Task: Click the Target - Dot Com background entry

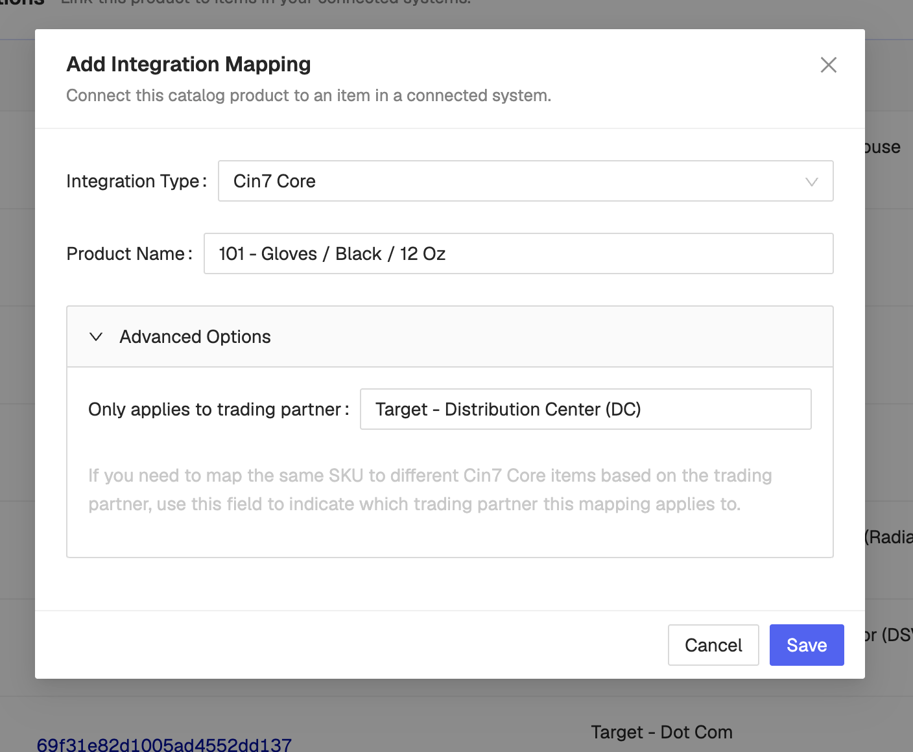Action: click(662, 732)
